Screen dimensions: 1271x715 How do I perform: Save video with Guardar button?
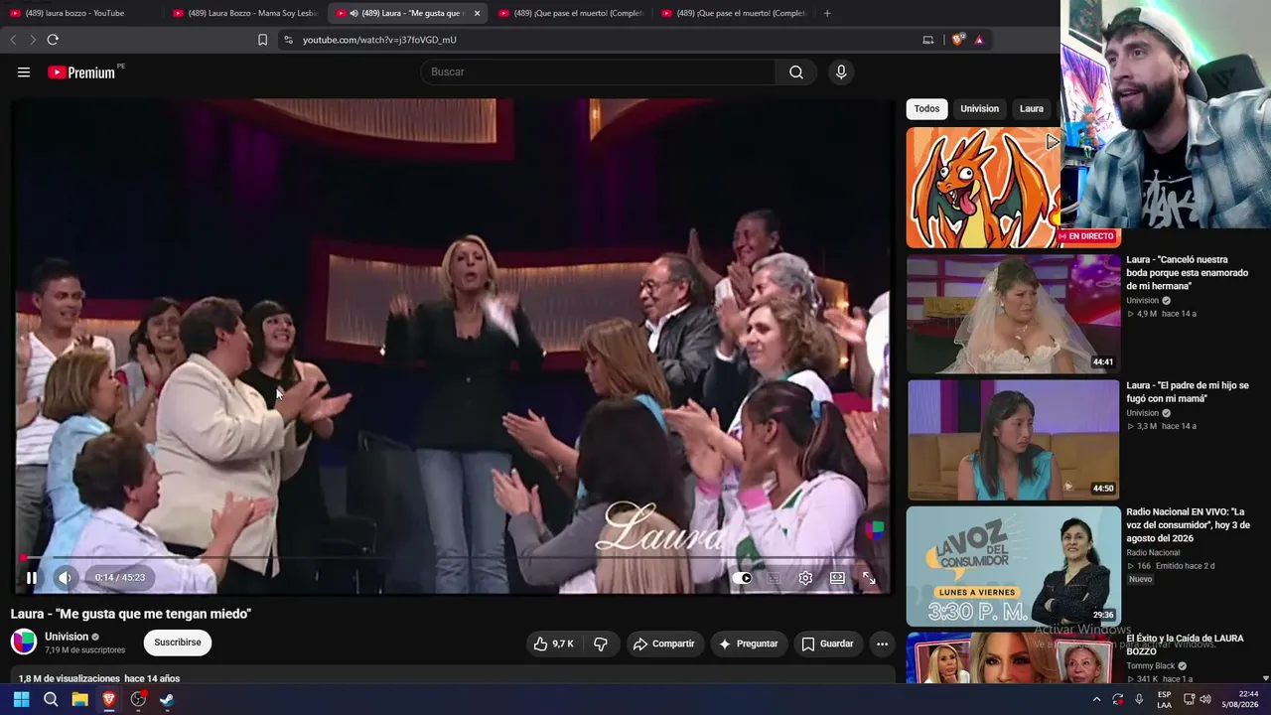point(828,643)
